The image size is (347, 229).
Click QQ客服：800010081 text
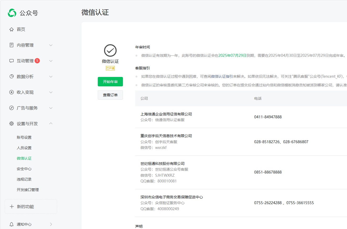(x=159, y=181)
